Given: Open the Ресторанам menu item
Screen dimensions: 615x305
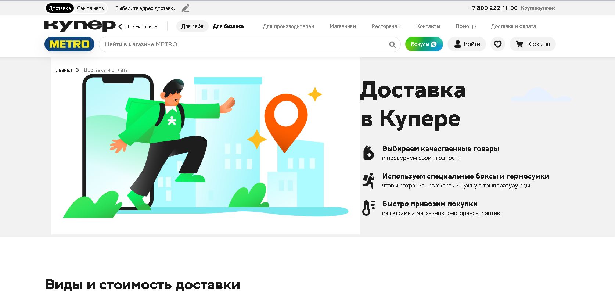Looking at the screenshot, I should (386, 26).
